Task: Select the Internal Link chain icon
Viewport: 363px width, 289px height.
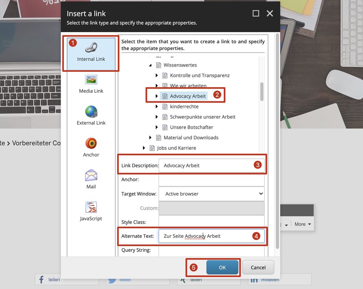Action: [x=91, y=48]
